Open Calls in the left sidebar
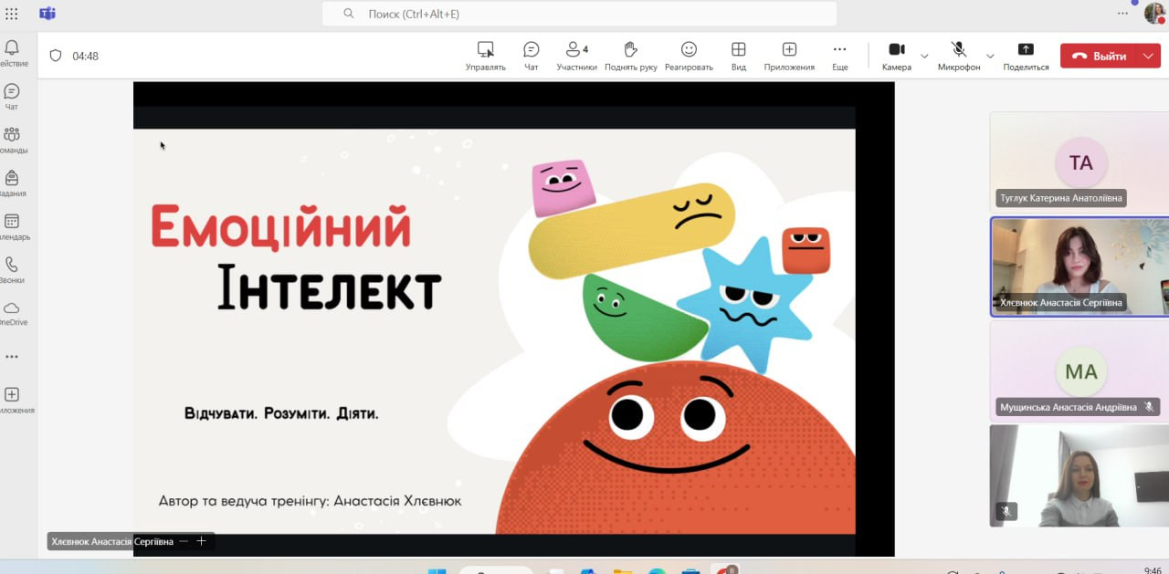 click(12, 270)
